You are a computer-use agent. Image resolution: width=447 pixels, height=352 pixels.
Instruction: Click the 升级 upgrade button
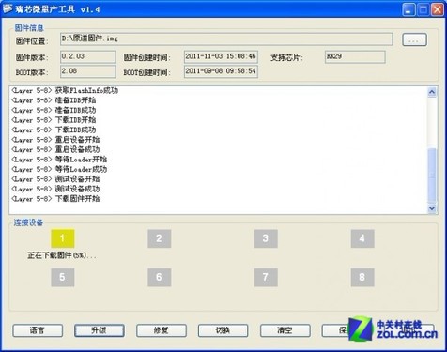pyautogui.click(x=100, y=330)
